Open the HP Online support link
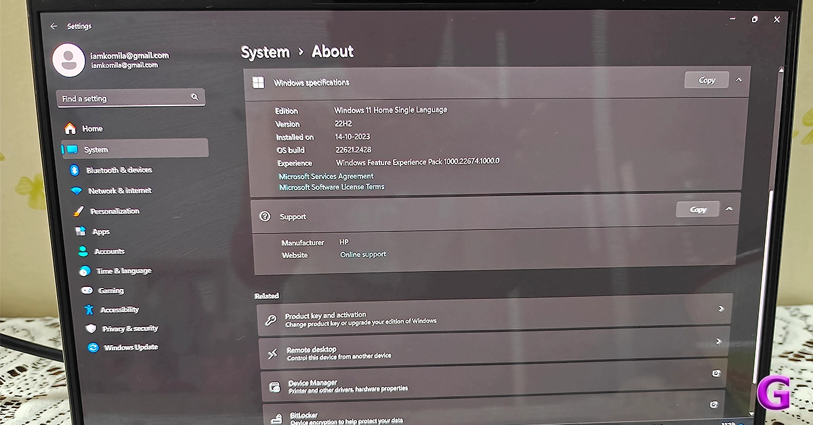The height and width of the screenshot is (425, 813). click(362, 254)
